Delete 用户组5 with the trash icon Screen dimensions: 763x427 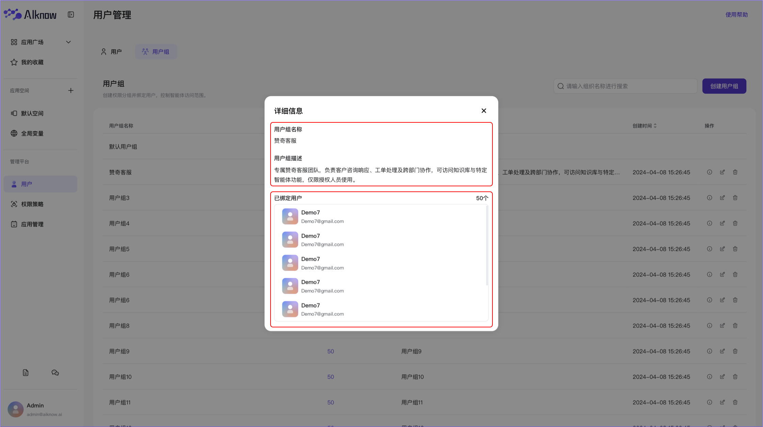pyautogui.click(x=735, y=249)
